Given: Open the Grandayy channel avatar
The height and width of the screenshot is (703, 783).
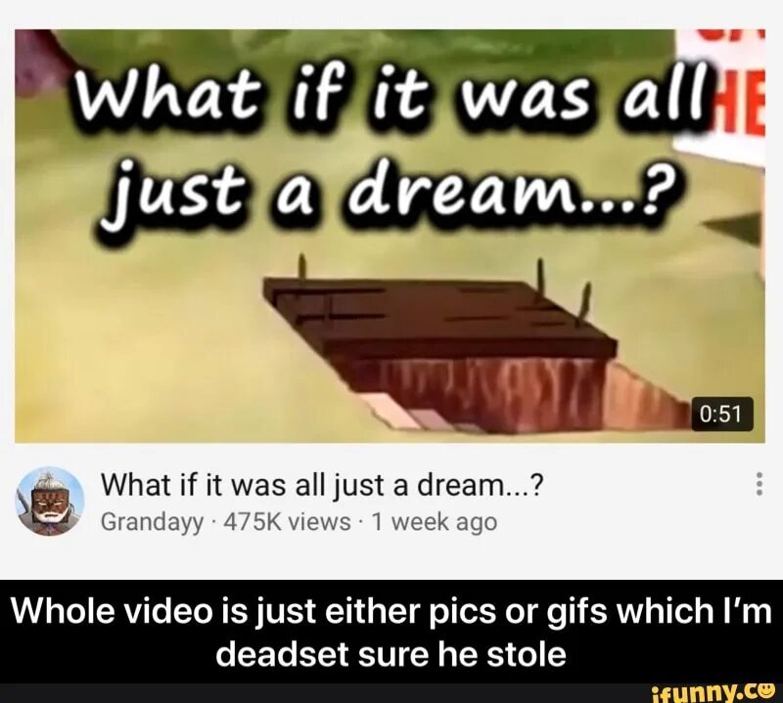Looking at the screenshot, I should click(50, 501).
